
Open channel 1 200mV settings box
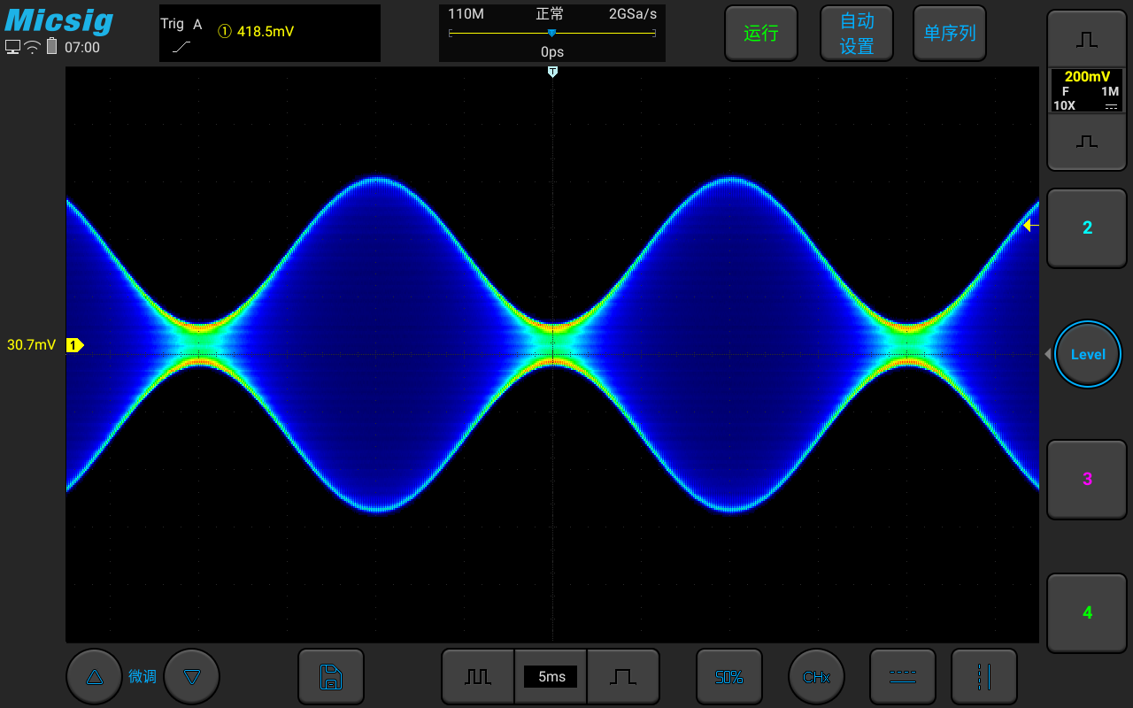1087,90
